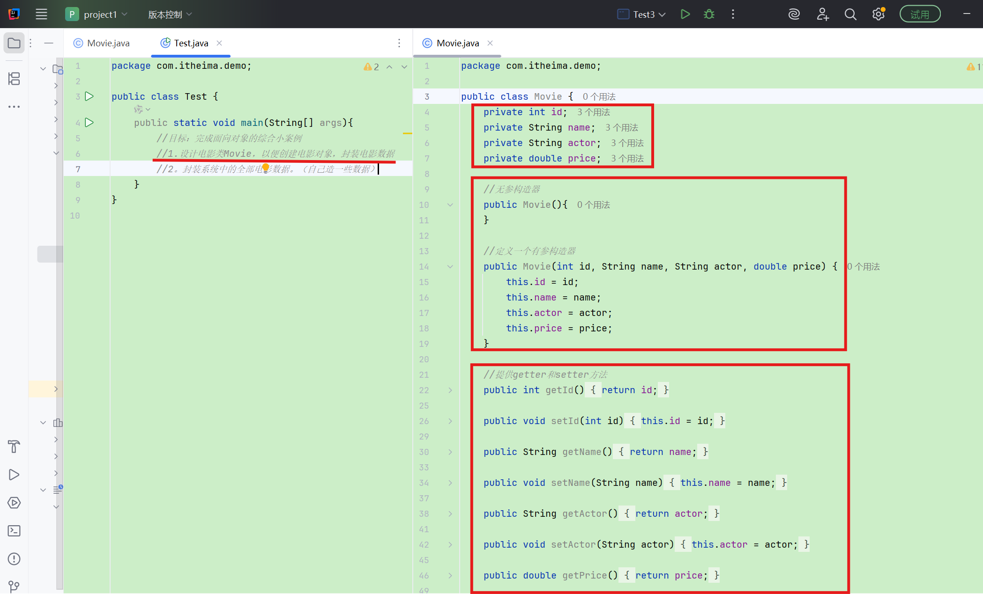The height and width of the screenshot is (594, 983).
Task: Open the Problems tool window icon
Action: [x=14, y=559]
